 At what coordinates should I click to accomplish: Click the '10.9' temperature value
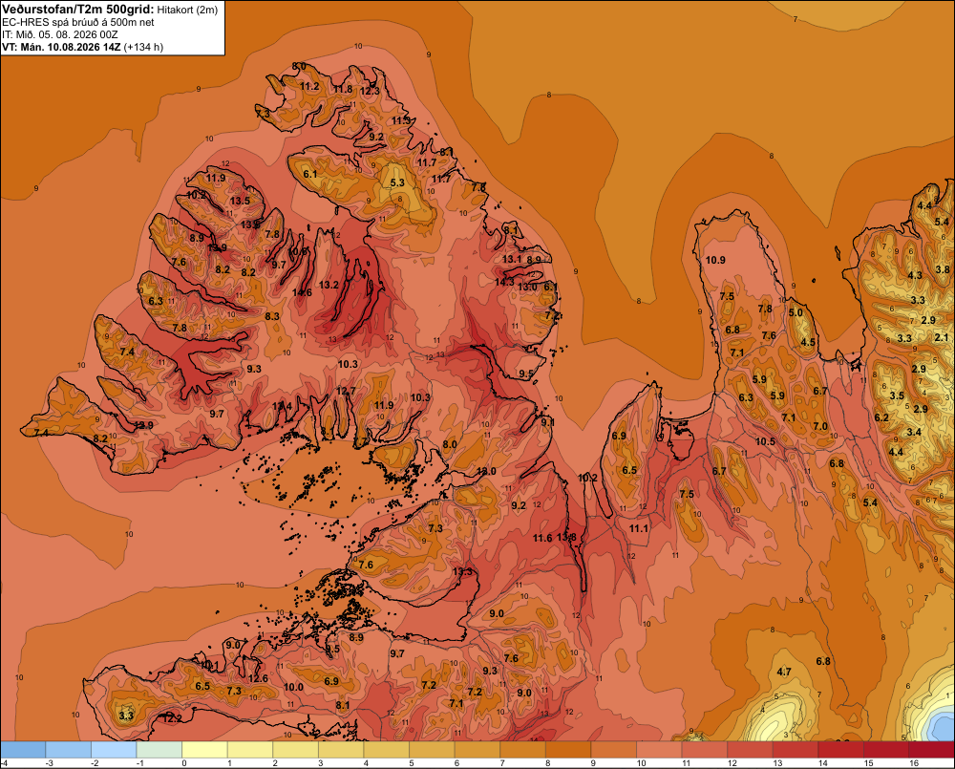715,260
